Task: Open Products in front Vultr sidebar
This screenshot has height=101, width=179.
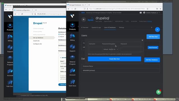Action: click(72, 26)
